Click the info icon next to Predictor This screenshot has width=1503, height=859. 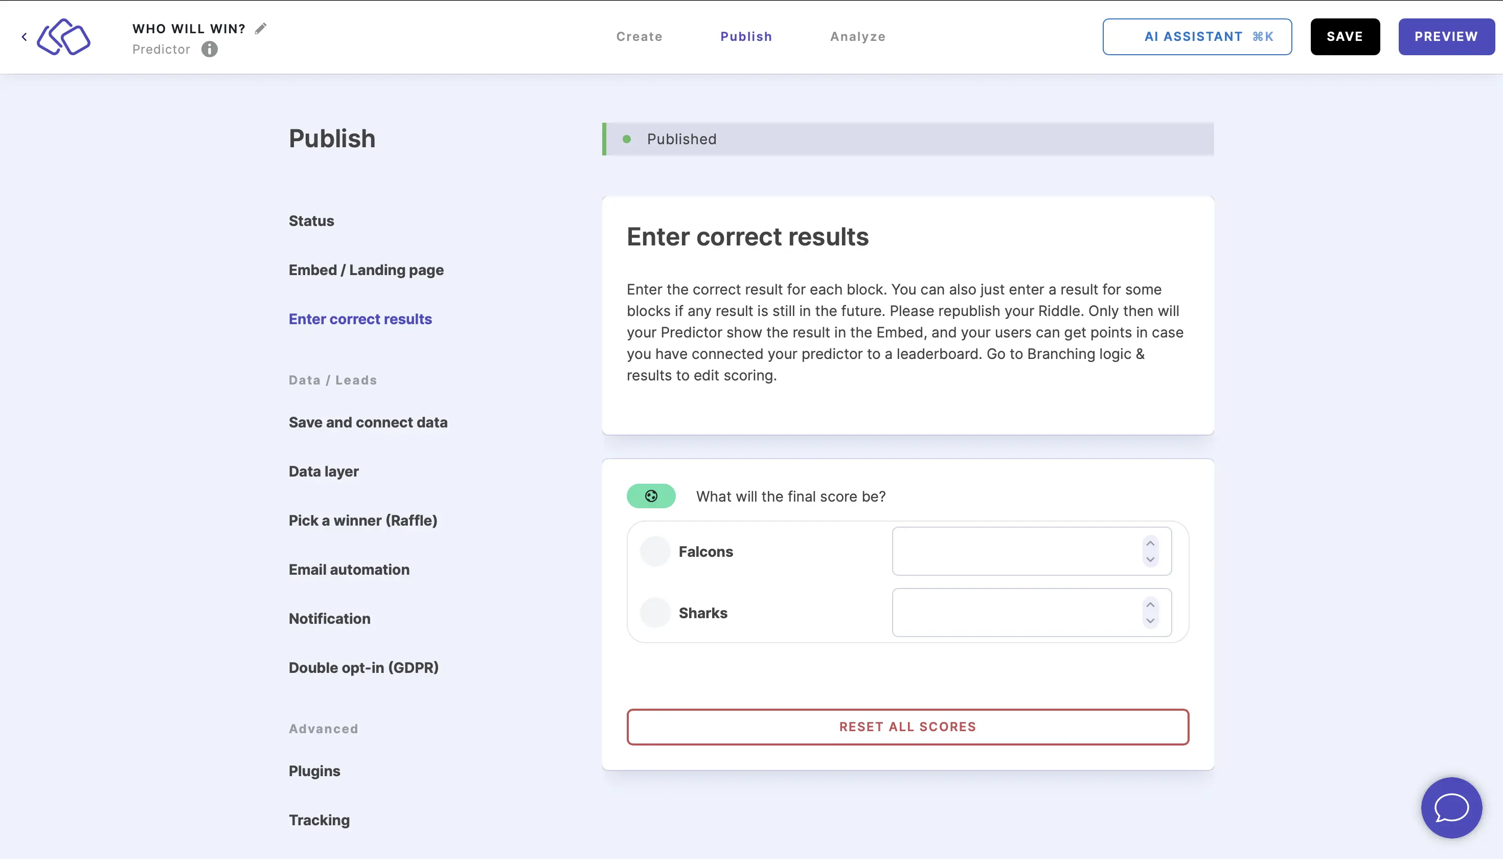pos(210,49)
